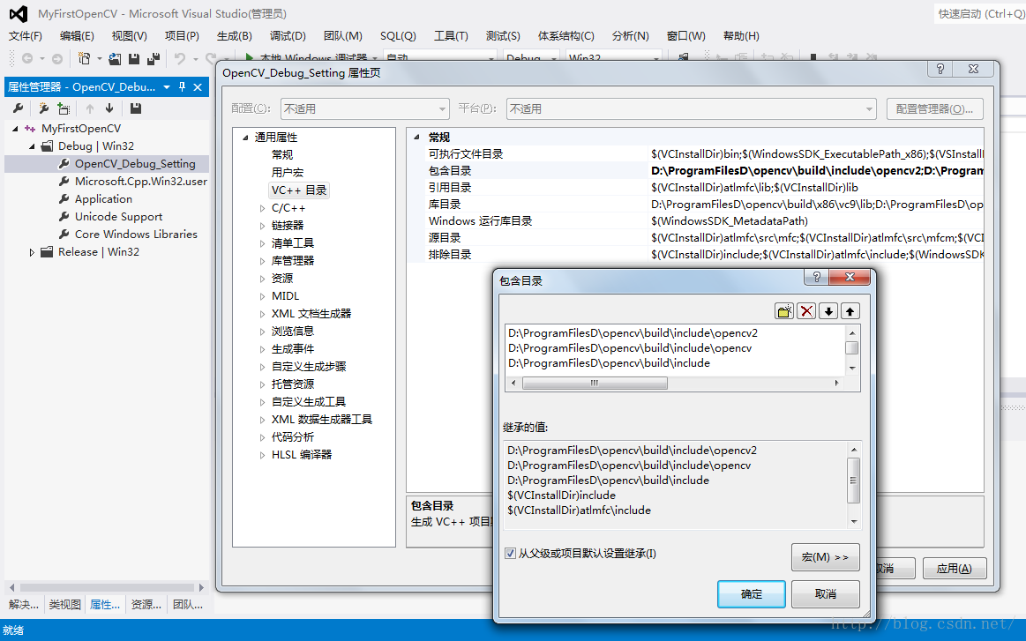Switch to the 类视图 tab

pos(64,604)
